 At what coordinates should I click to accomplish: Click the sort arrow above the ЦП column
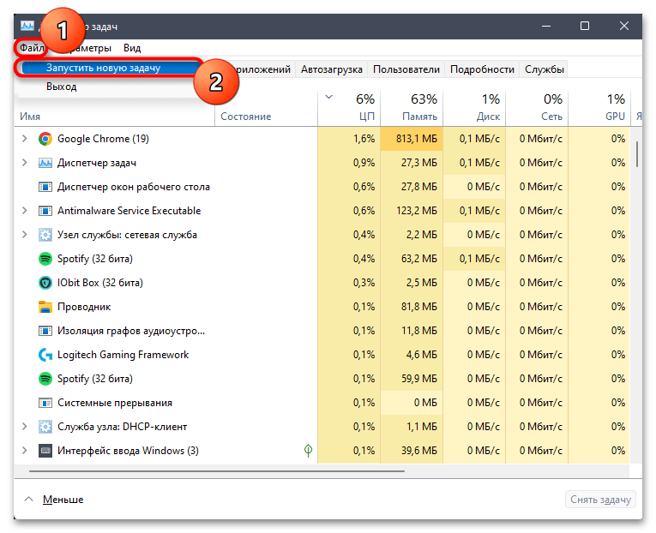(328, 98)
